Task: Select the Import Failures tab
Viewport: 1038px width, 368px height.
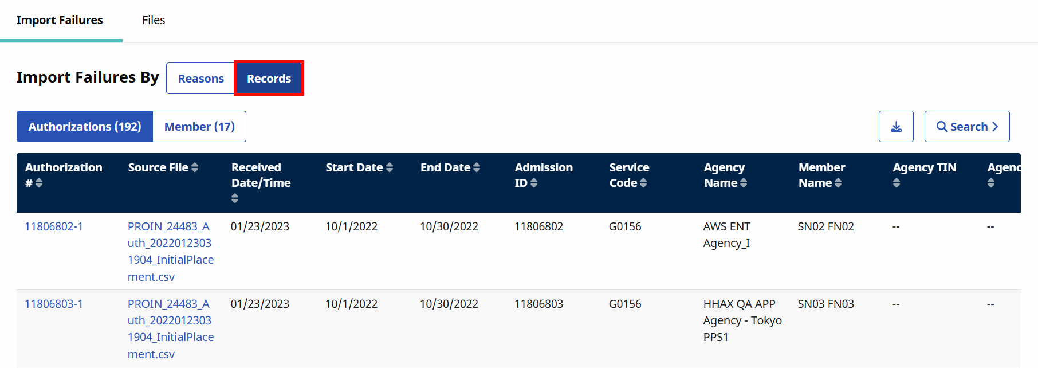Action: (x=60, y=20)
